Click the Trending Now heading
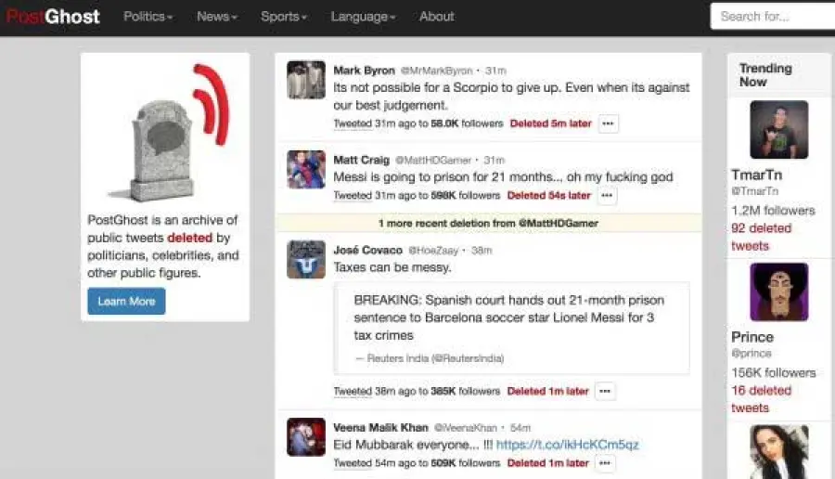835x479 pixels. (765, 75)
